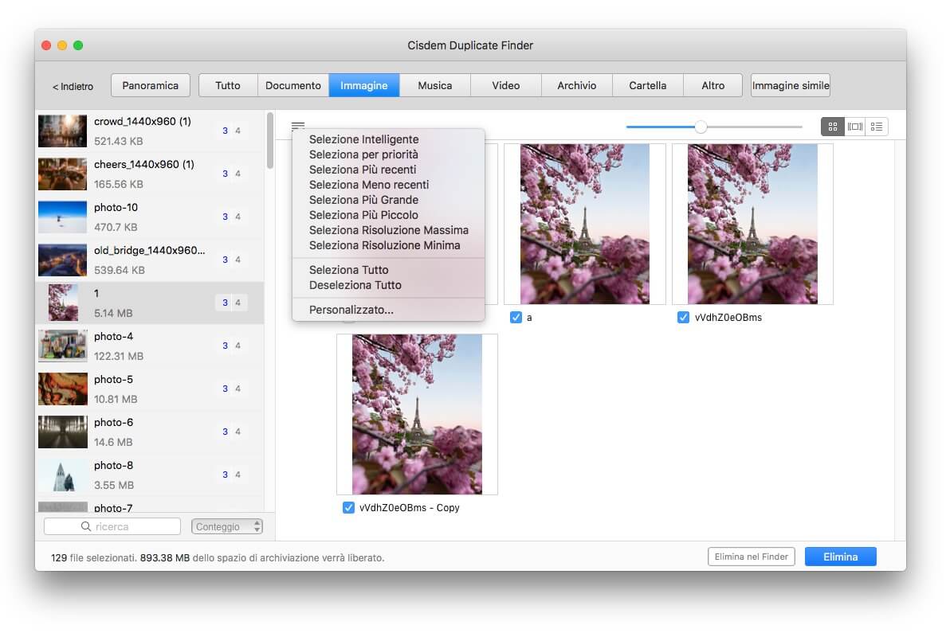Adjust the thumbnail size slider

point(701,127)
